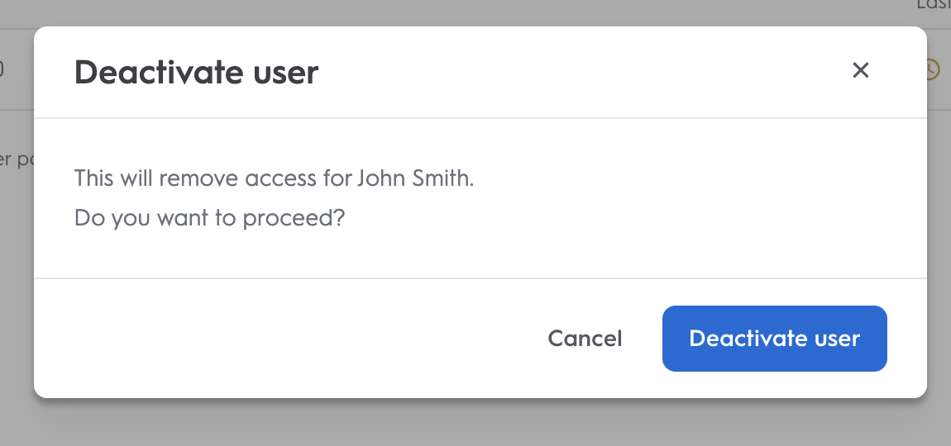
Task: Cancel the user deactivation
Action: pyautogui.click(x=585, y=339)
